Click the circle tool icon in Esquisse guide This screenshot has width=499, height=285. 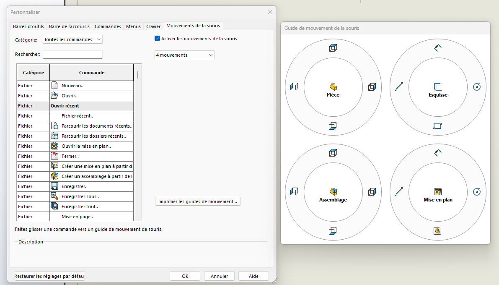coord(476,87)
